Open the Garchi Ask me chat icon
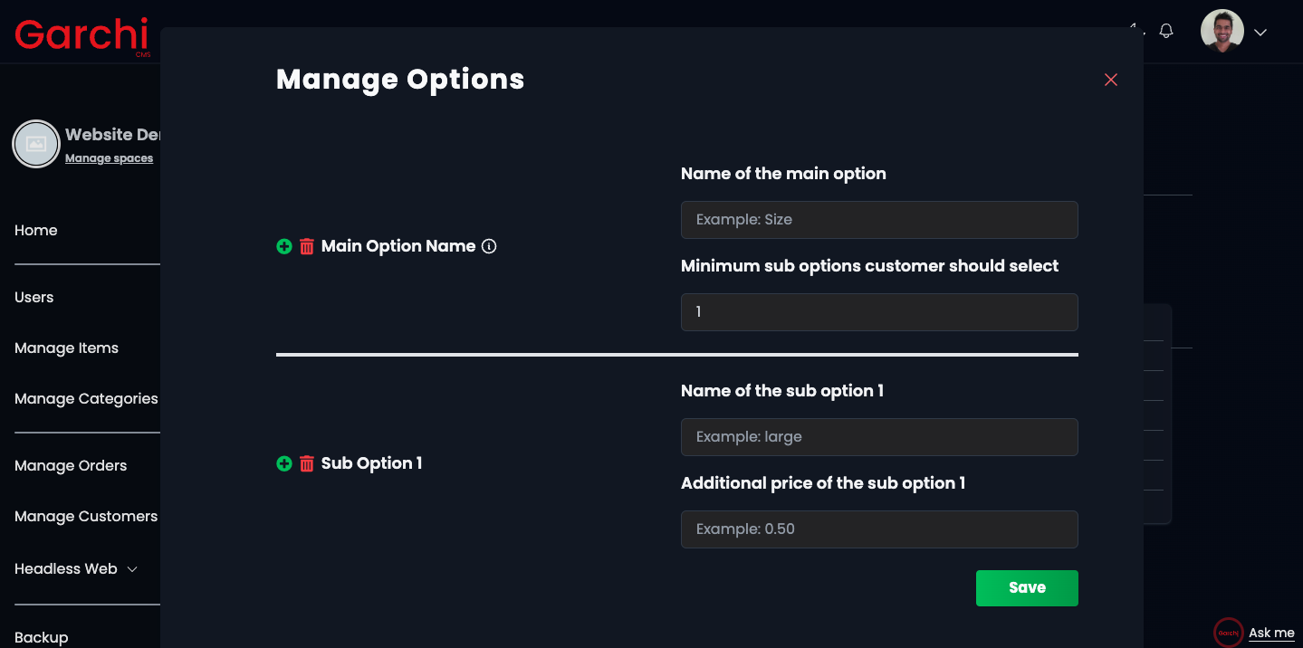Viewport: 1303px width, 648px height. (1229, 633)
